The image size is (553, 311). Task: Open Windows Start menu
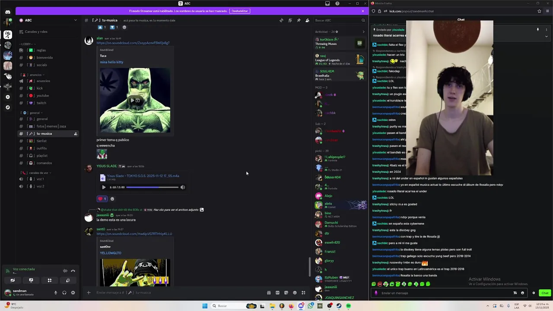click(x=205, y=306)
